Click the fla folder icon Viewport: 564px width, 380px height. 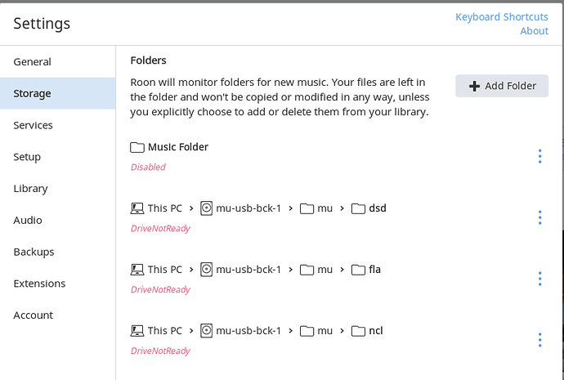[x=358, y=270]
